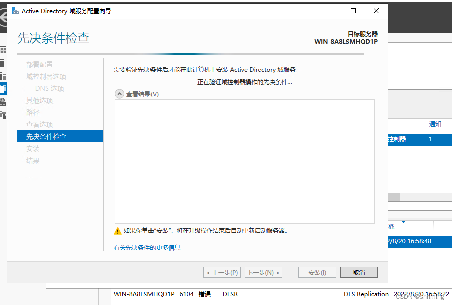Click inside the empty results text box
This screenshot has height=305, width=452.
(x=245, y=161)
